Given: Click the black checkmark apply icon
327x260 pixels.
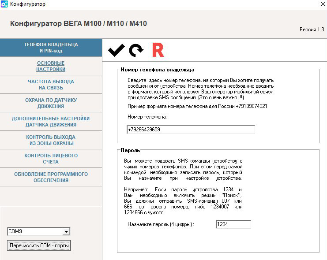Looking at the screenshot, I should [117, 50].
